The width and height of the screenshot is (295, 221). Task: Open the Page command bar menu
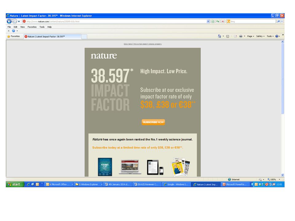251,36
